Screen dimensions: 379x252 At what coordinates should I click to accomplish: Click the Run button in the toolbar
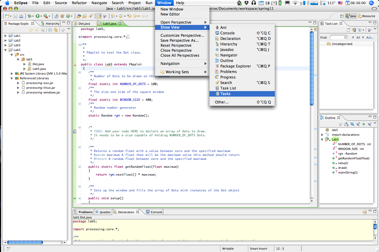coord(38,16)
